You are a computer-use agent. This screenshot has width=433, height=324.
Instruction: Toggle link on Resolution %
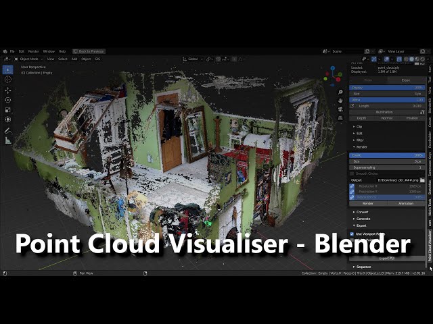352,197
